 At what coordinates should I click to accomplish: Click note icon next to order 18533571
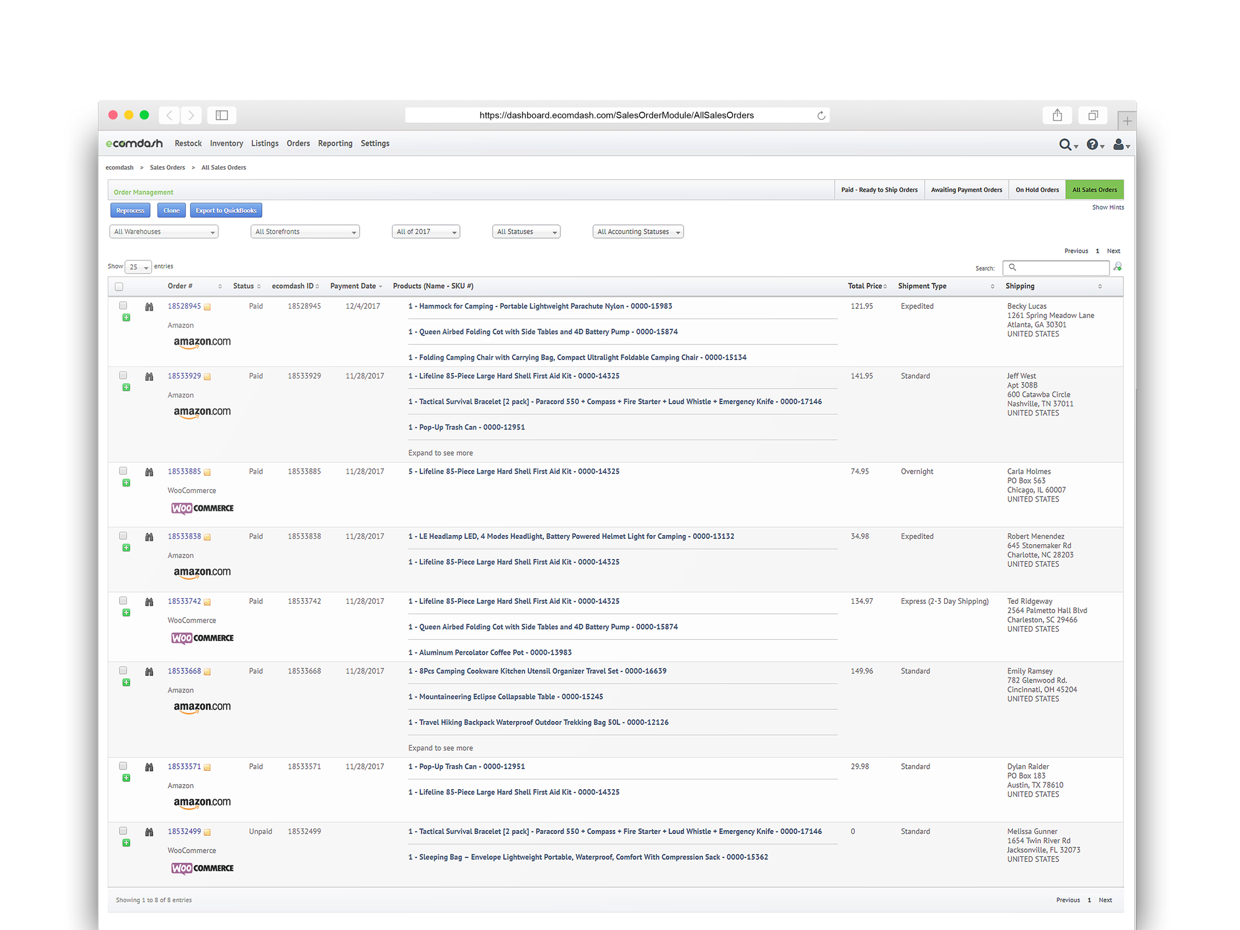coord(207,768)
